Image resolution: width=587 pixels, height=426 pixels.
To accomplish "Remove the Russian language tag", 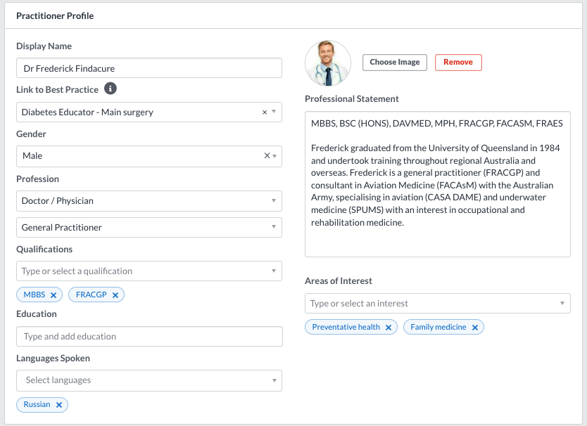I will [59, 405].
